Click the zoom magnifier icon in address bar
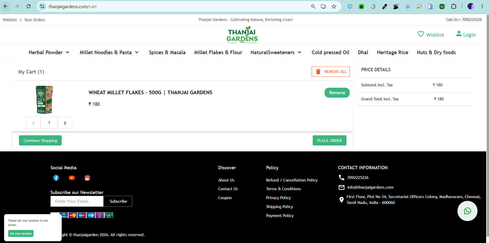 313,6
